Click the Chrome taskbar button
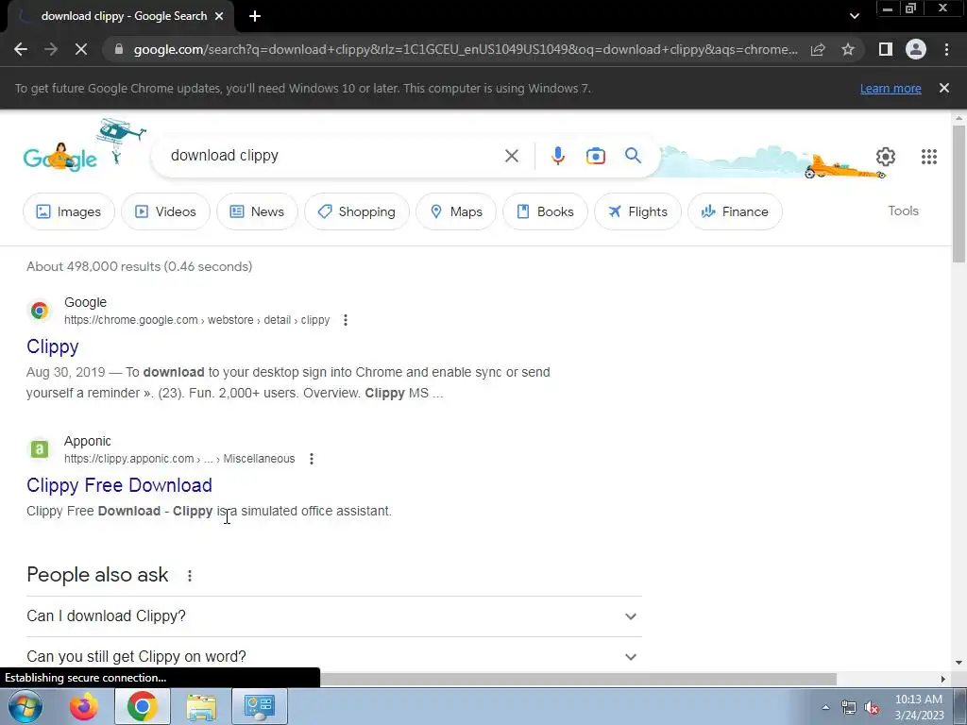967x725 pixels. (x=142, y=706)
